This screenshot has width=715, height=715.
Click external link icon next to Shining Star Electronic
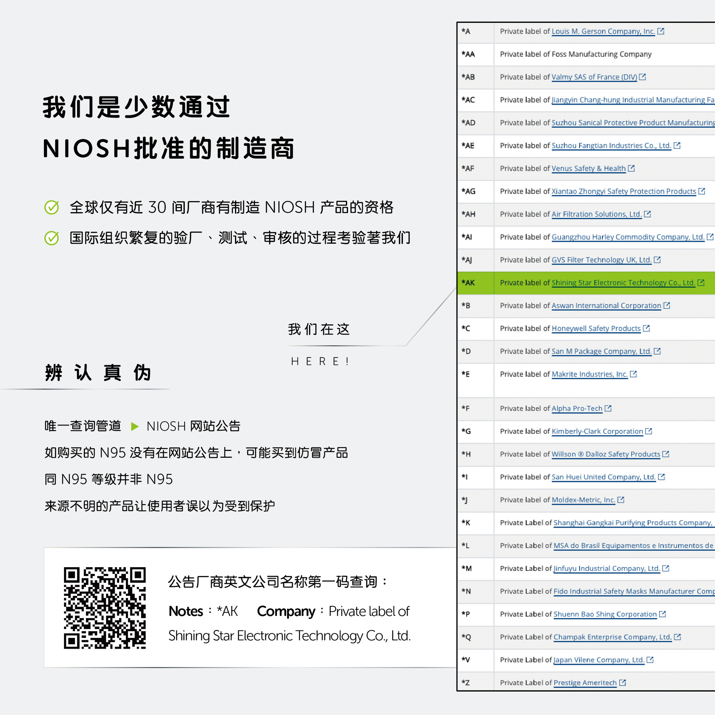[701, 283]
